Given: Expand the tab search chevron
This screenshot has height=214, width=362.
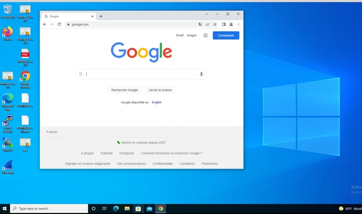Looking at the screenshot, I should pyautogui.click(x=207, y=14).
